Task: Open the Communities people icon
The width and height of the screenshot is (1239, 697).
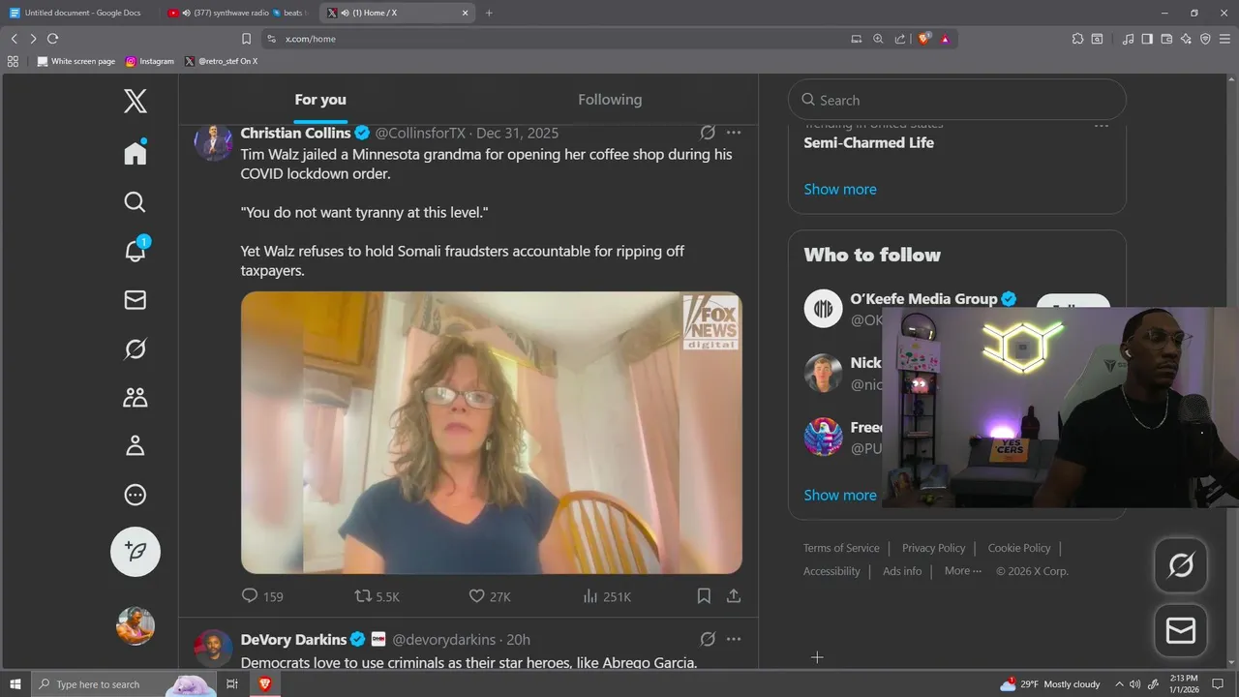Action: pos(136,397)
